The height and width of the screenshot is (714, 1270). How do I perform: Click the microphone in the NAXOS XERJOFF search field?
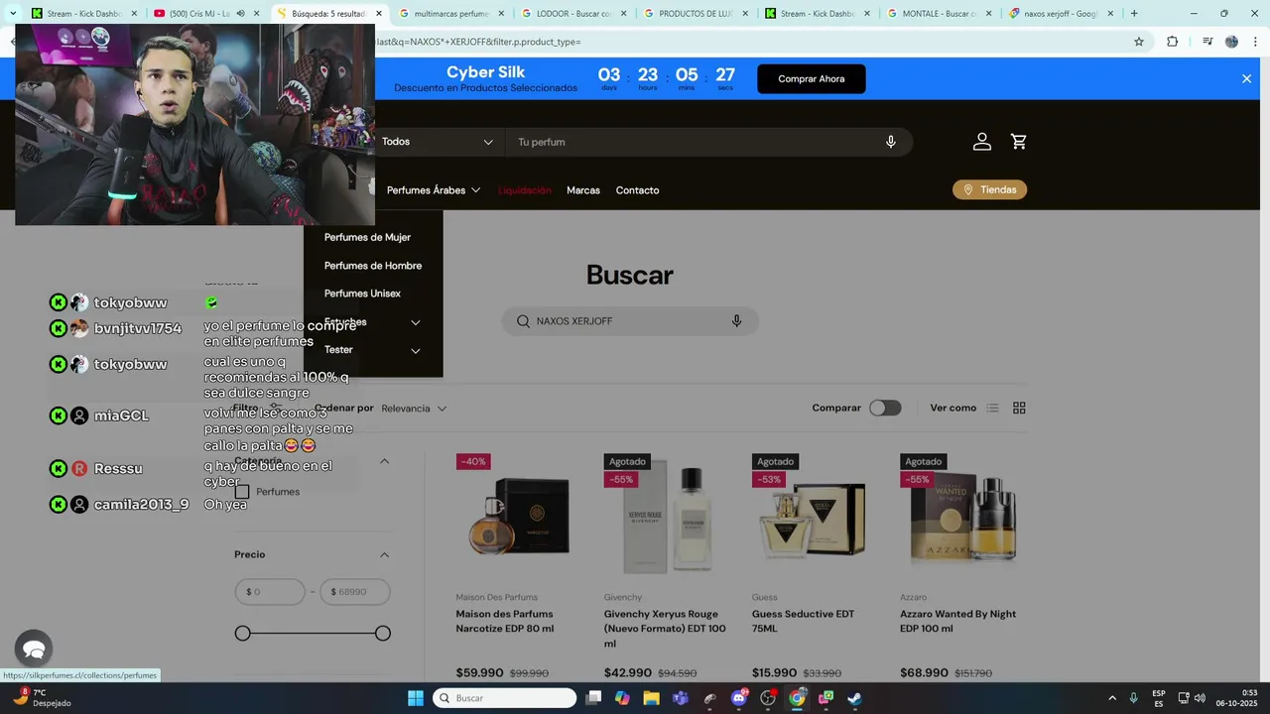[x=736, y=321]
